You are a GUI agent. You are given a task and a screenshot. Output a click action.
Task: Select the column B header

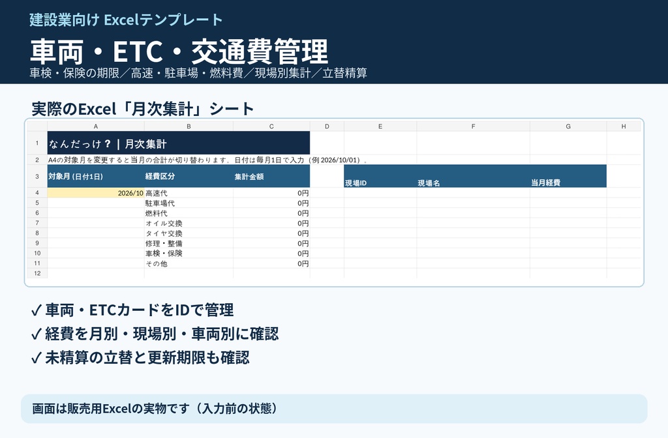click(x=189, y=126)
